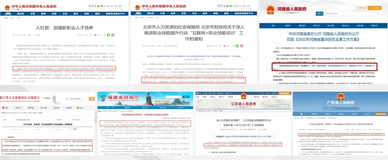Click Henan headline 印发《2022年河南省重点民生实事工作方案》
The width and height of the screenshot is (388, 160).
(x=324, y=39)
